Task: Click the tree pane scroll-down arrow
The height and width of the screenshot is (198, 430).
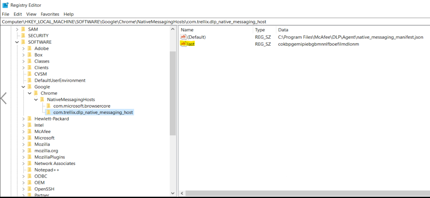Action: [x=172, y=193]
